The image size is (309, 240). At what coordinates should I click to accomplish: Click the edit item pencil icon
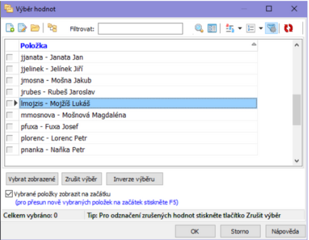(22, 28)
